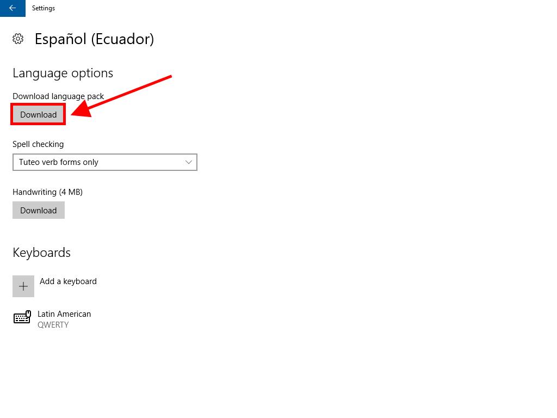Click the "Download language pack" label
The image size is (557, 418).
click(58, 96)
